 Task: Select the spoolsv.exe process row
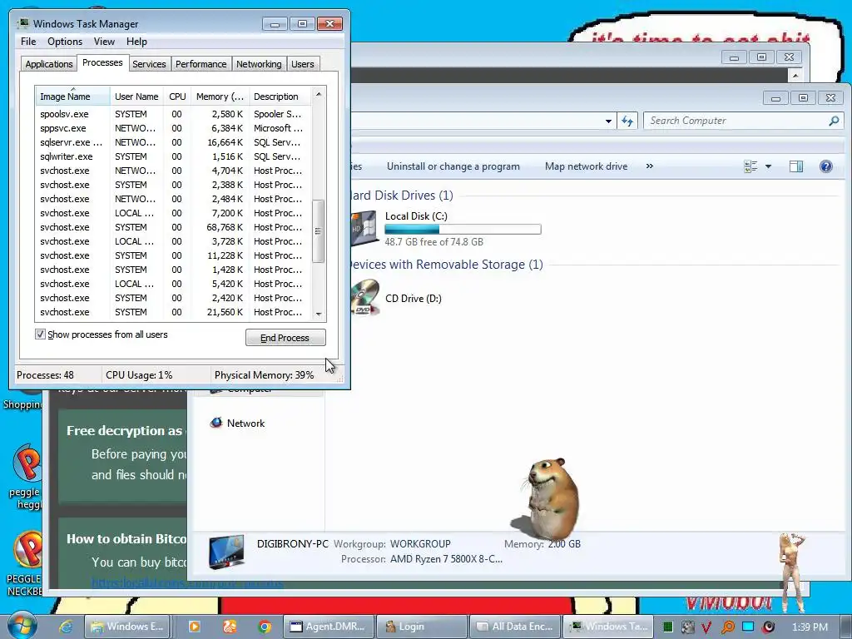pyautogui.click(x=173, y=114)
